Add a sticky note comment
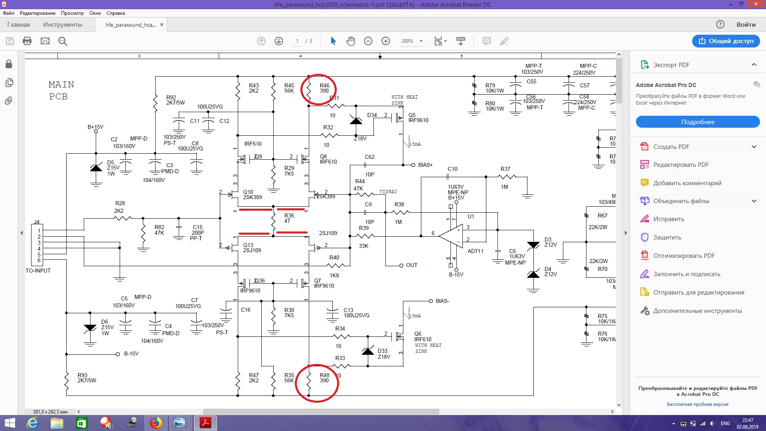 (487, 41)
